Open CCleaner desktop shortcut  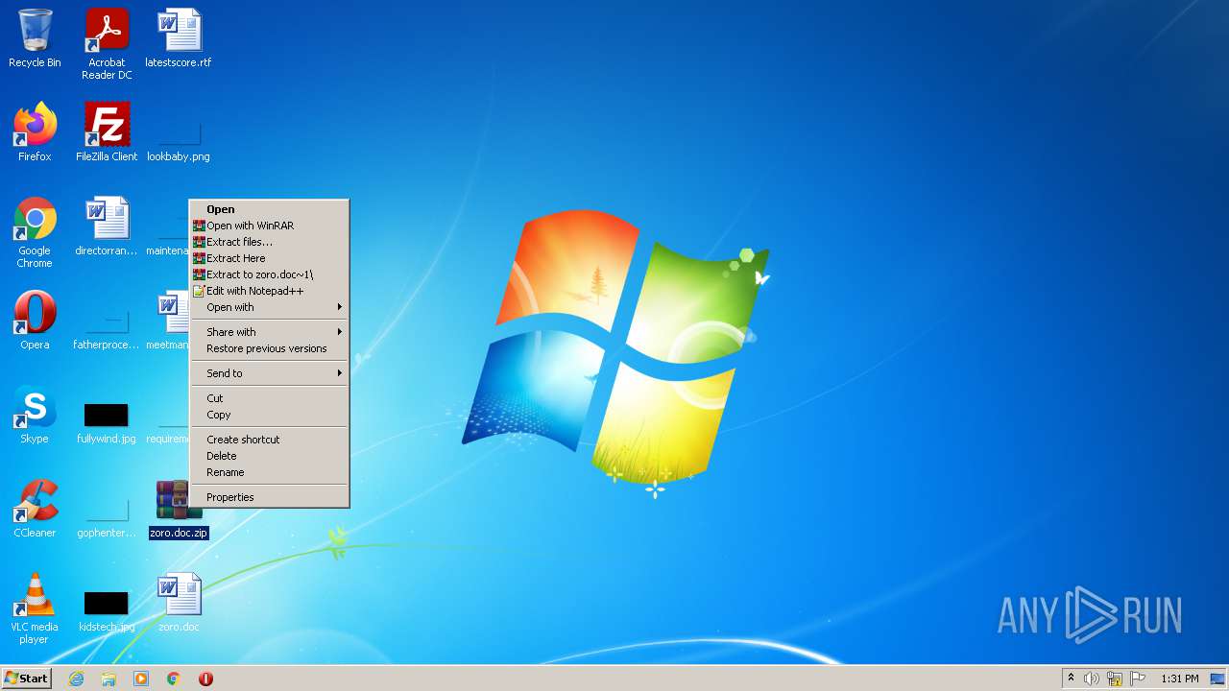click(35, 508)
